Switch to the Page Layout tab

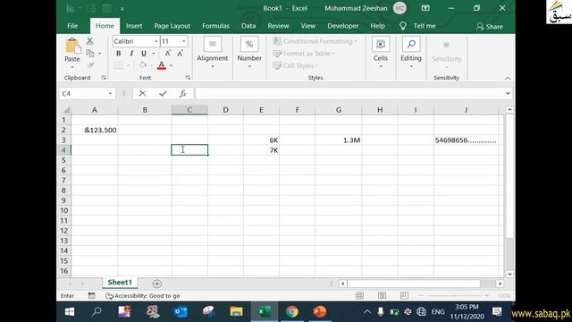pyautogui.click(x=172, y=26)
